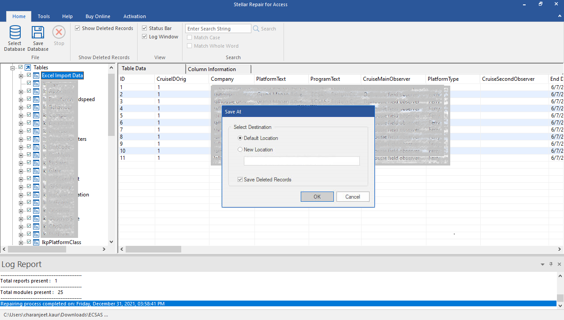Open the Log Report panel options arrow
The image size is (564, 320).
[542, 264]
